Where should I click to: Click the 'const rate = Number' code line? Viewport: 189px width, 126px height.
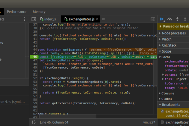tap(82, 82)
